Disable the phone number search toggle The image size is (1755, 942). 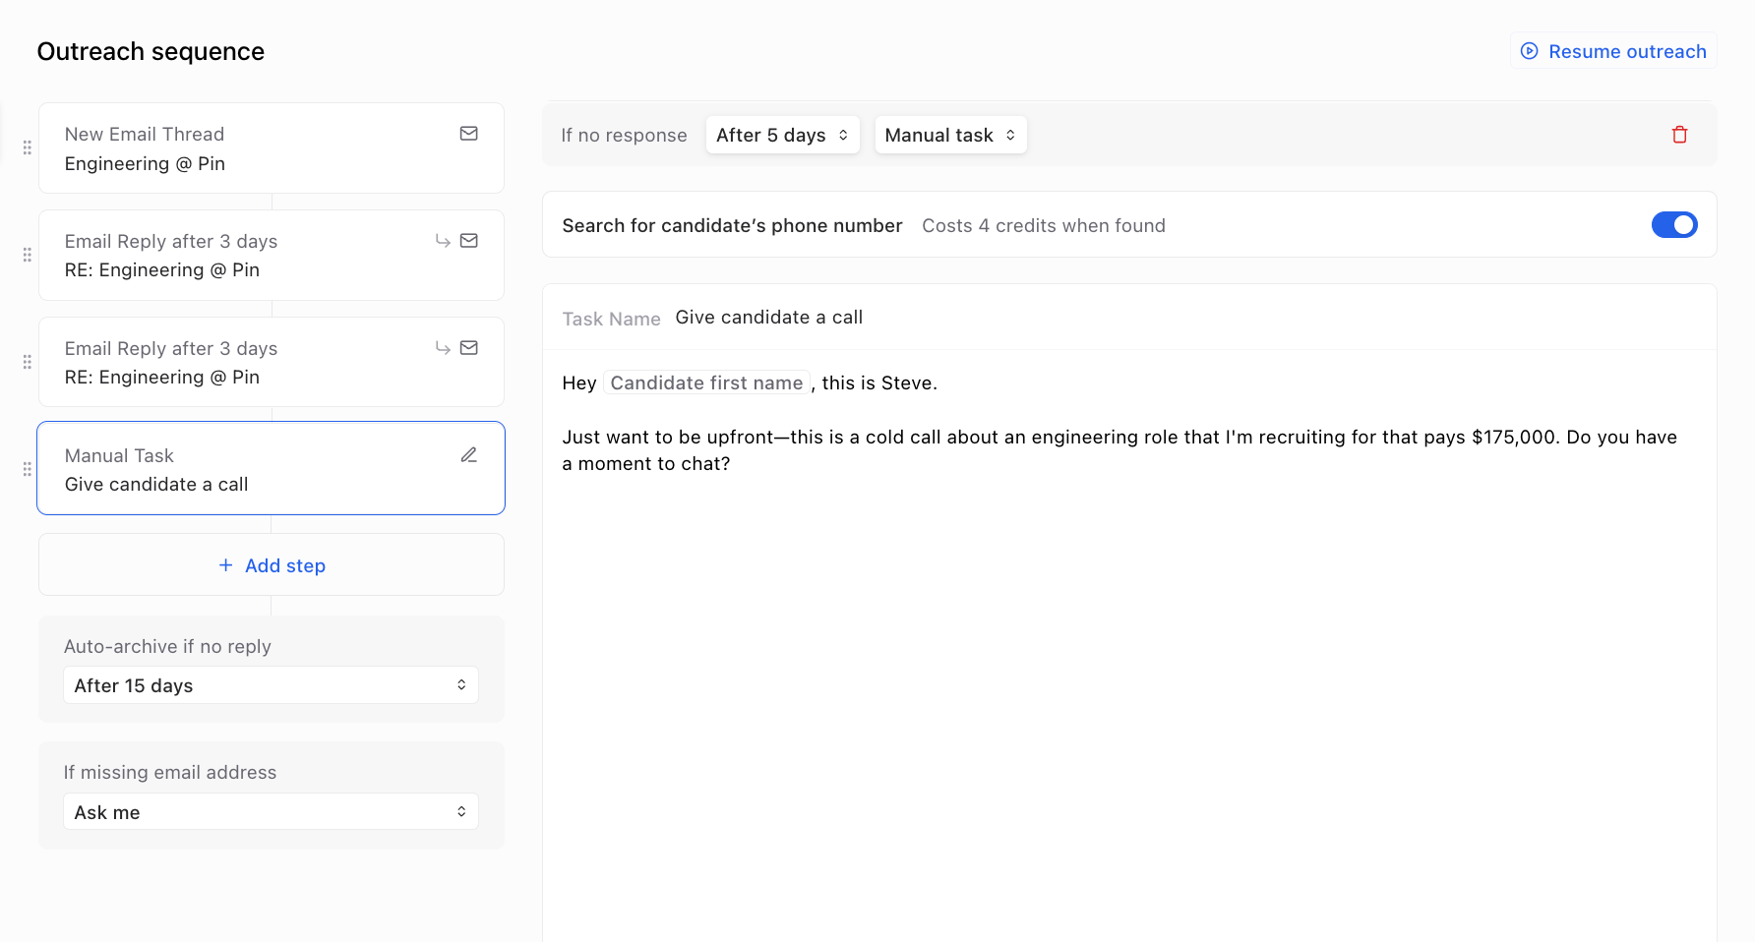pos(1673,225)
